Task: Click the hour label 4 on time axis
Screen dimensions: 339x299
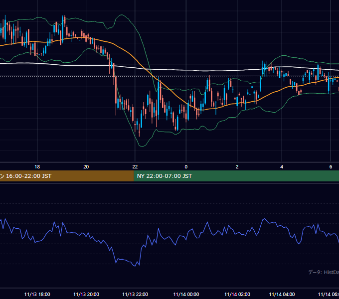Action: point(282,167)
